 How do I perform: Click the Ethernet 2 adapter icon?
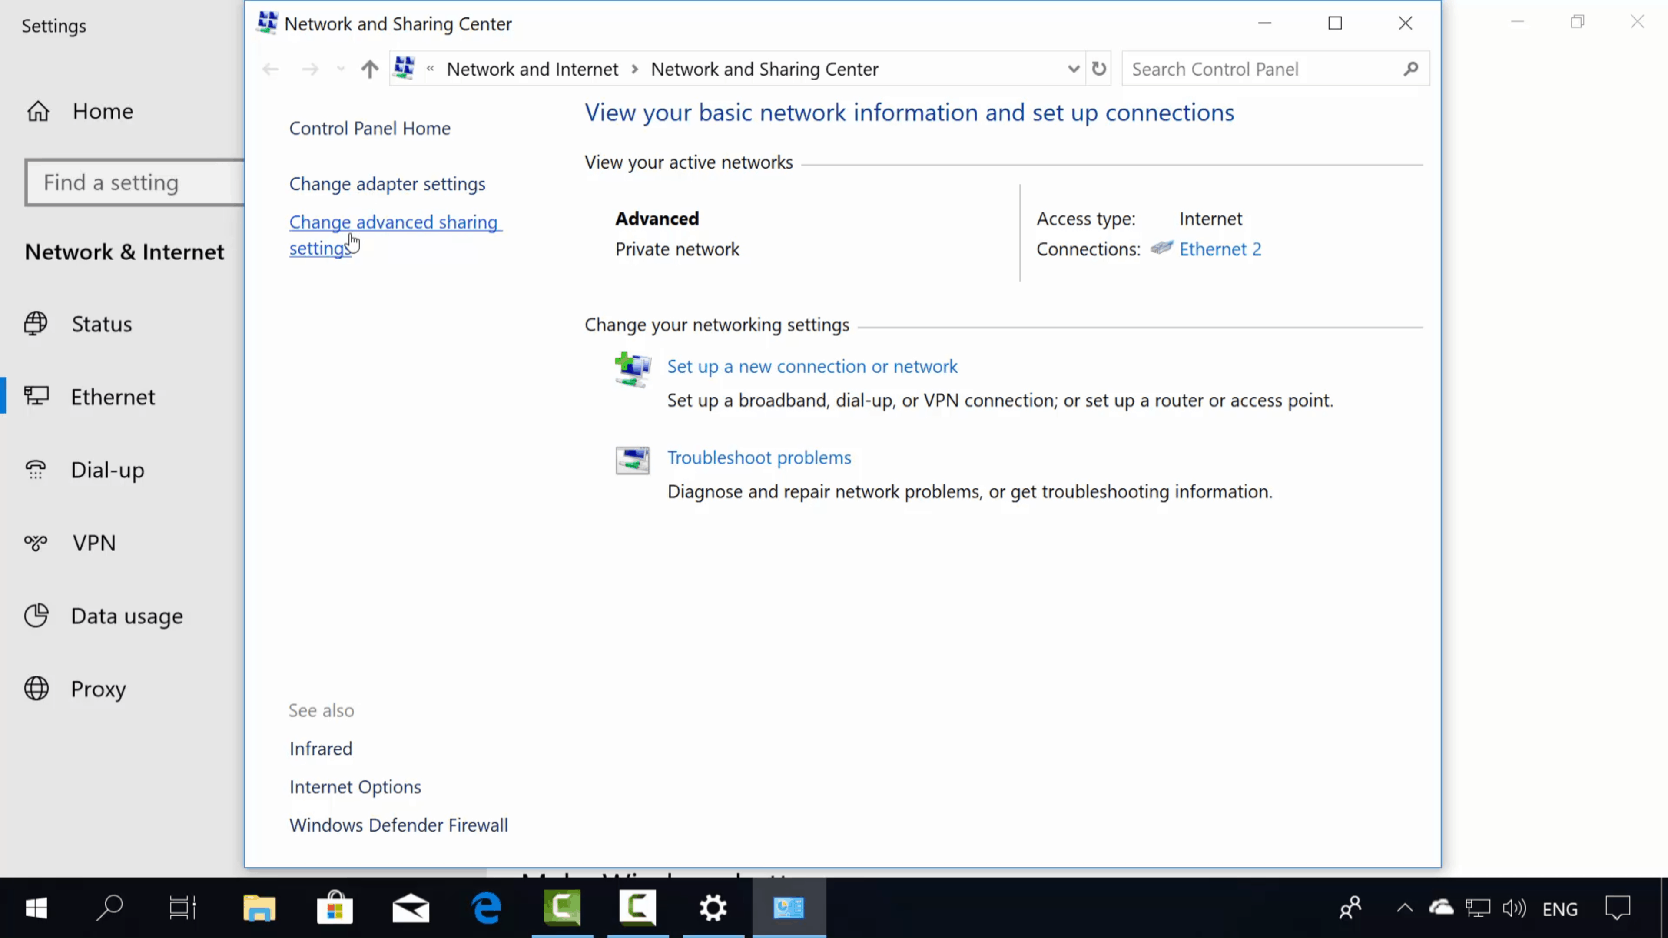click(x=1162, y=248)
